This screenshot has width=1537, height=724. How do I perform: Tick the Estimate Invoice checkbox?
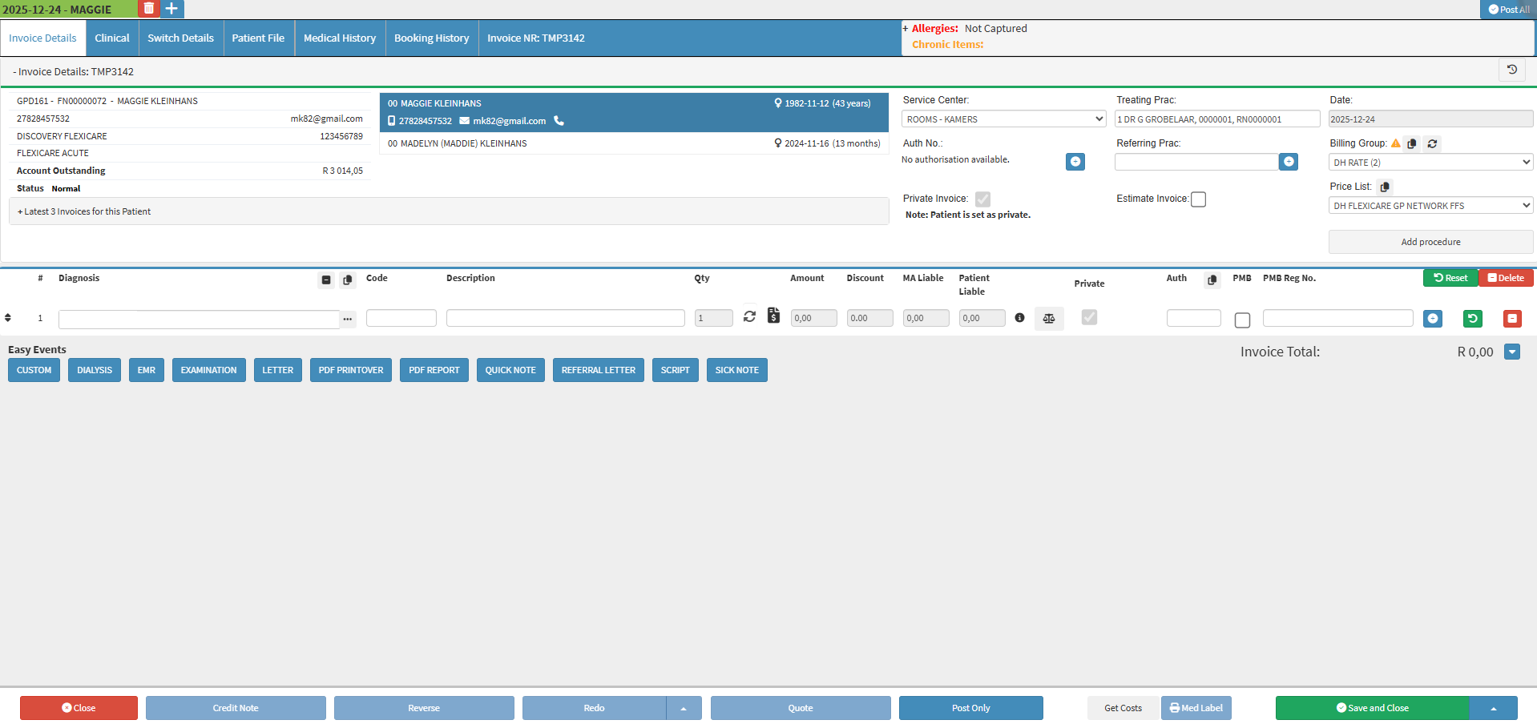[1198, 199]
